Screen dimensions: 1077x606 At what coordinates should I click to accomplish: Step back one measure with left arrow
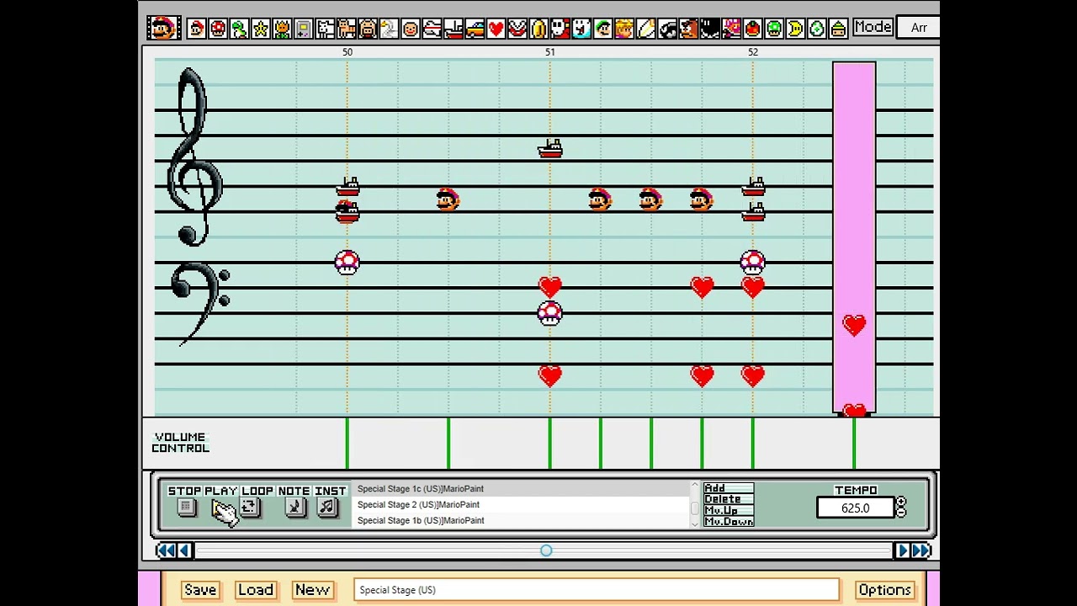184,550
